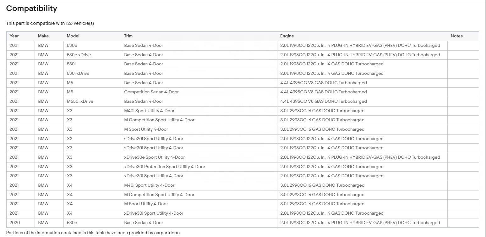This screenshot has height=237, width=486.
Task: Click the 530i xDrive row's 2.0L engine cell
Action: point(332,73)
